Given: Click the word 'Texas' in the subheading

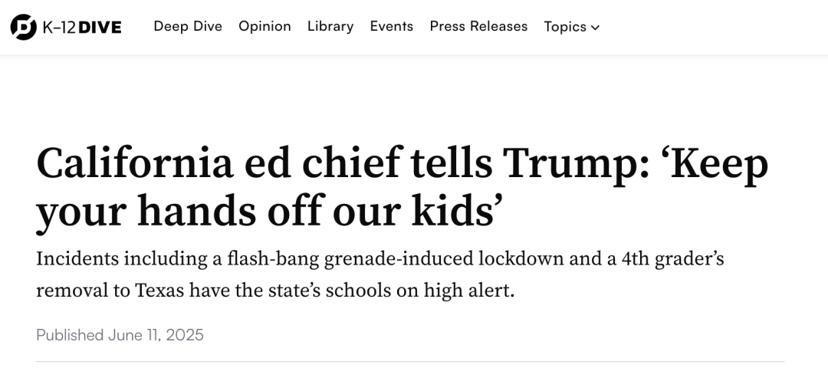Looking at the screenshot, I should pos(159,291).
